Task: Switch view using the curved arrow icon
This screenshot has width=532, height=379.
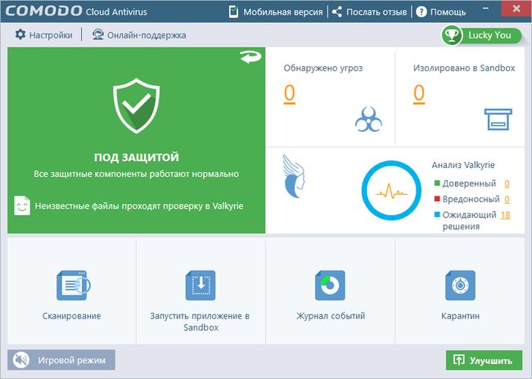Action: (250, 56)
